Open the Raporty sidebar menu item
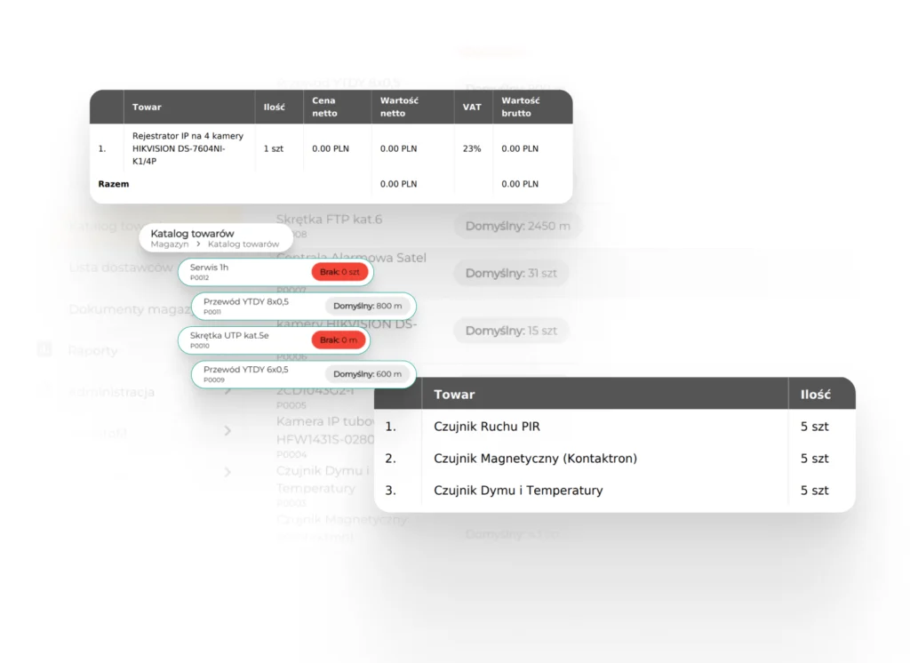This screenshot has height=663, width=910. [92, 351]
